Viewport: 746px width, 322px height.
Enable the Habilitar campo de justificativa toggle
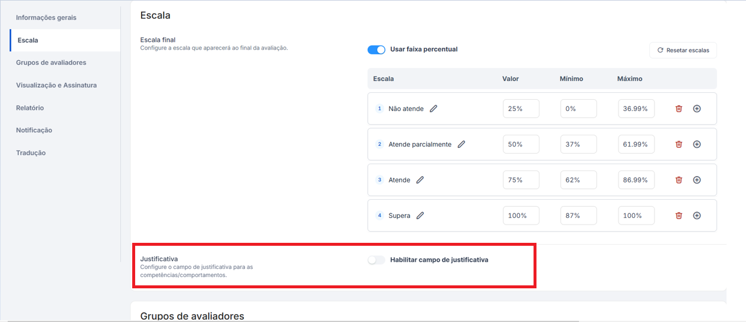pos(376,260)
